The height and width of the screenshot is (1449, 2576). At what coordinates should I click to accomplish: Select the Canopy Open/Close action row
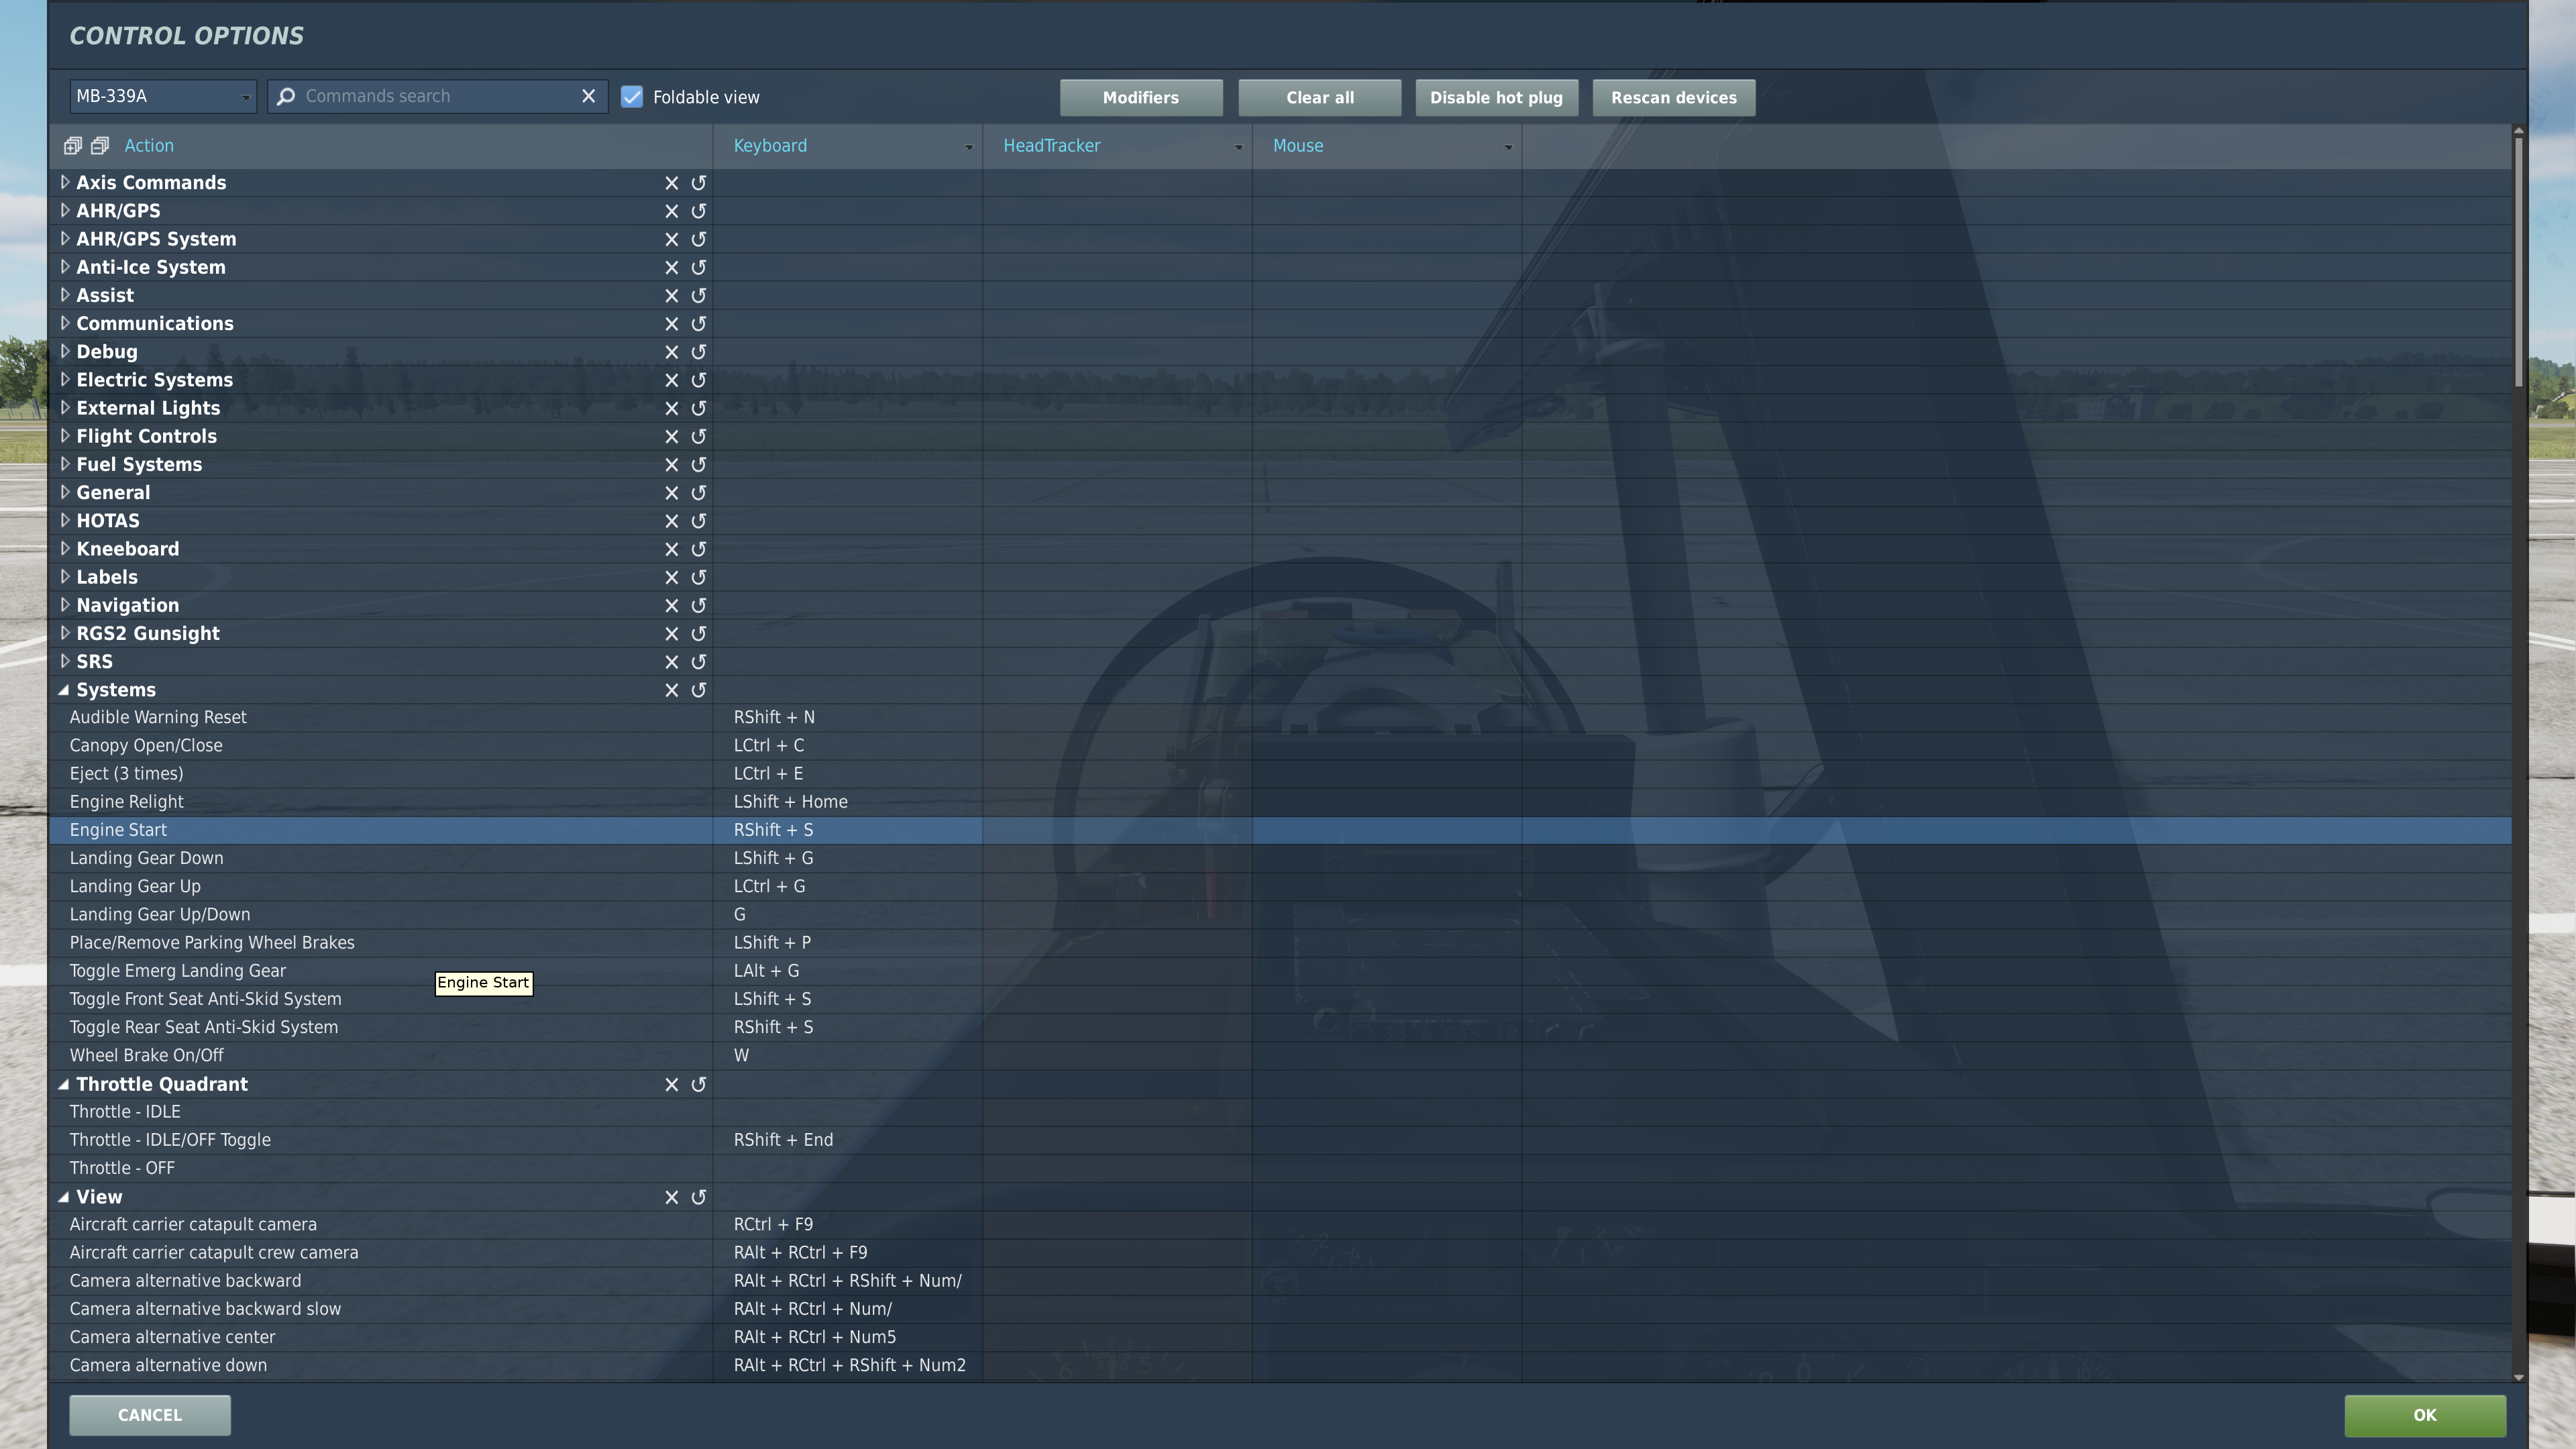point(1280,746)
